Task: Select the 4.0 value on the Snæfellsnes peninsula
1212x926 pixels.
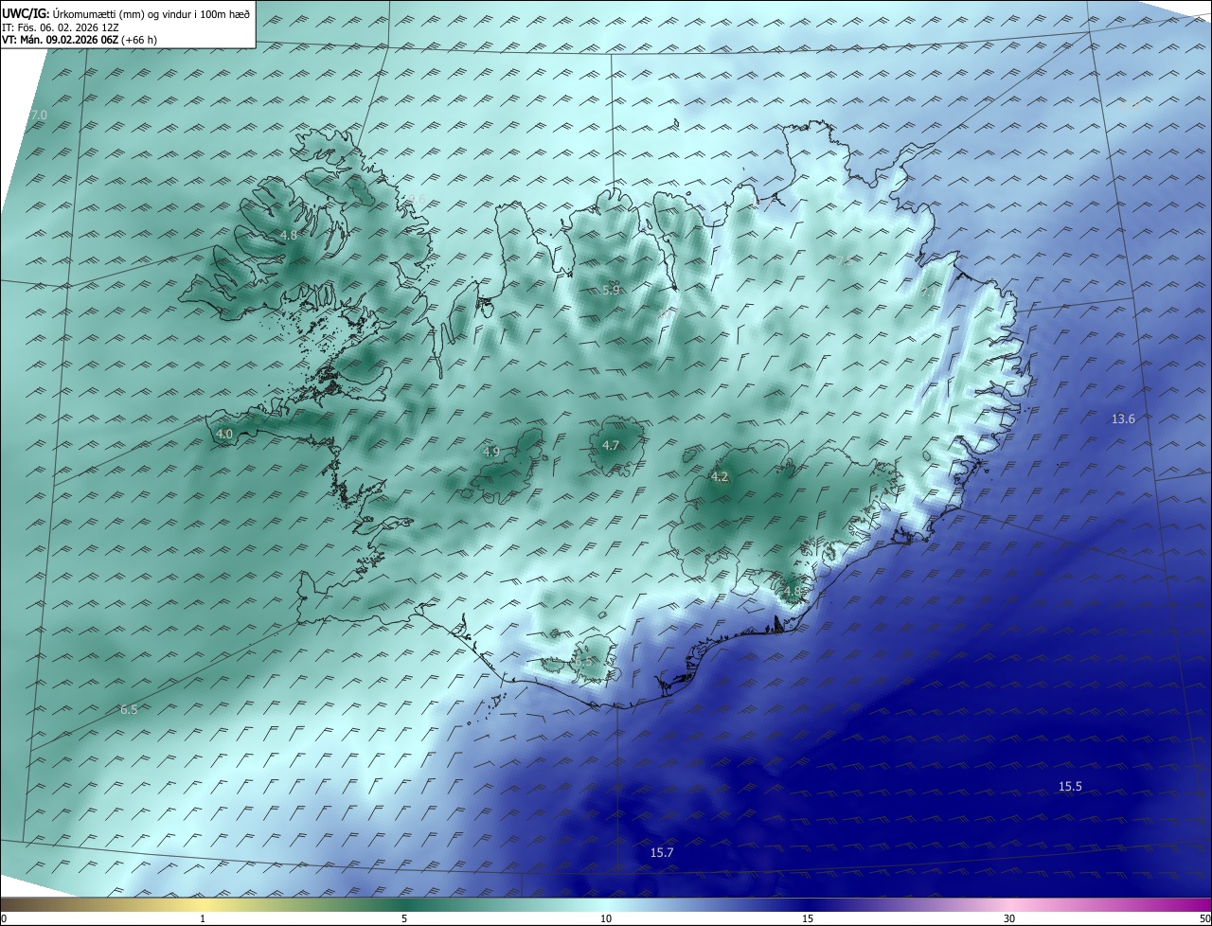Action: 224,435
